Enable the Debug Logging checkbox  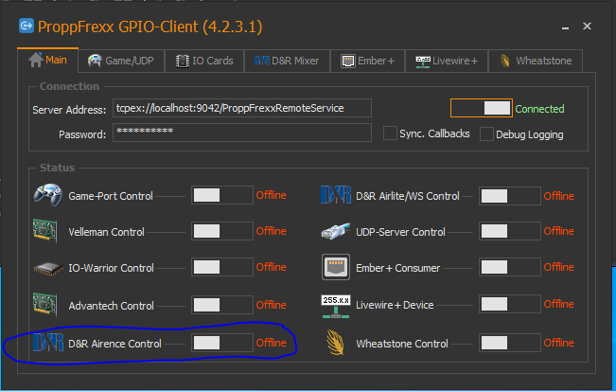(487, 134)
